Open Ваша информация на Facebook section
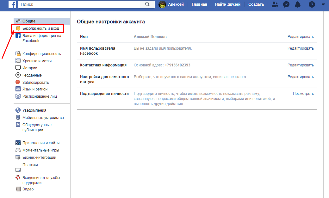The width and height of the screenshot is (329, 198). tap(42, 38)
